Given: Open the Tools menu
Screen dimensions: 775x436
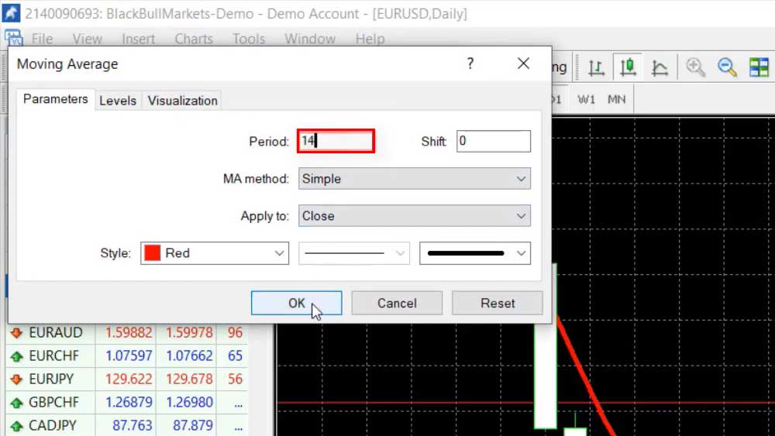Looking at the screenshot, I should 249,39.
